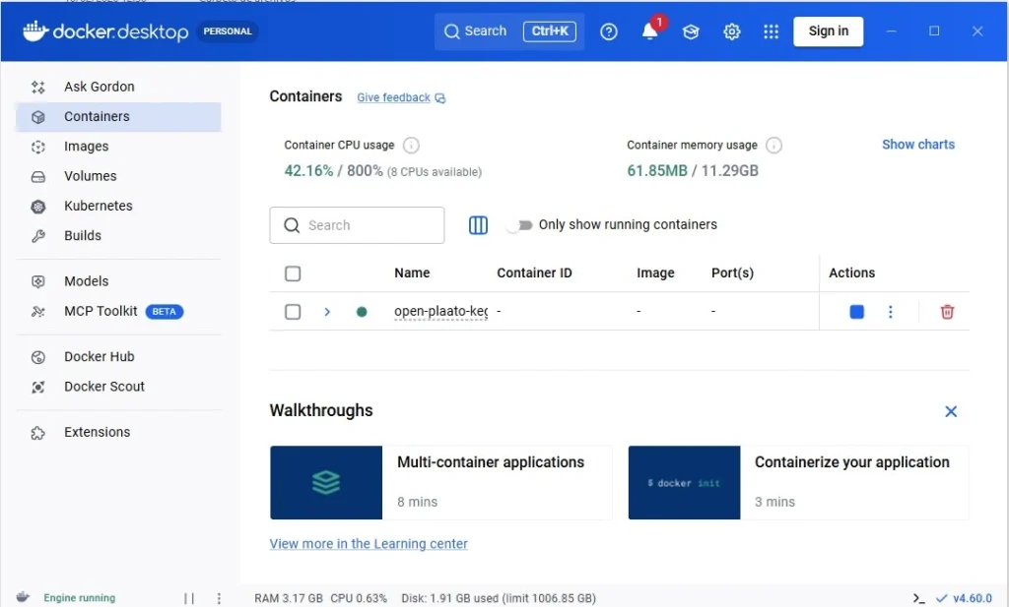Open engine options menu in status bar

[x=219, y=598]
